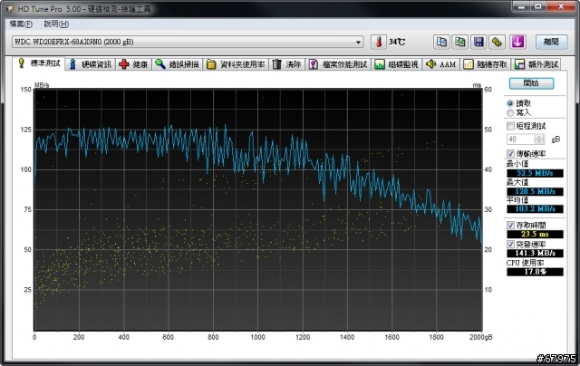Copy info text to clipboard icon
This screenshot has width=580, height=366.
pyautogui.click(x=441, y=42)
